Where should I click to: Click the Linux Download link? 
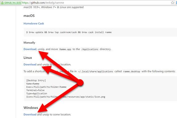click(30, 65)
